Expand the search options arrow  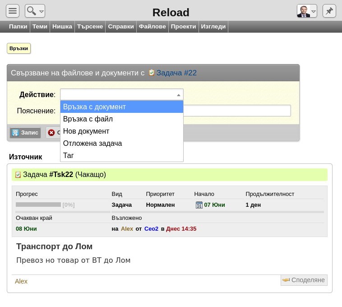pyautogui.click(x=41, y=11)
